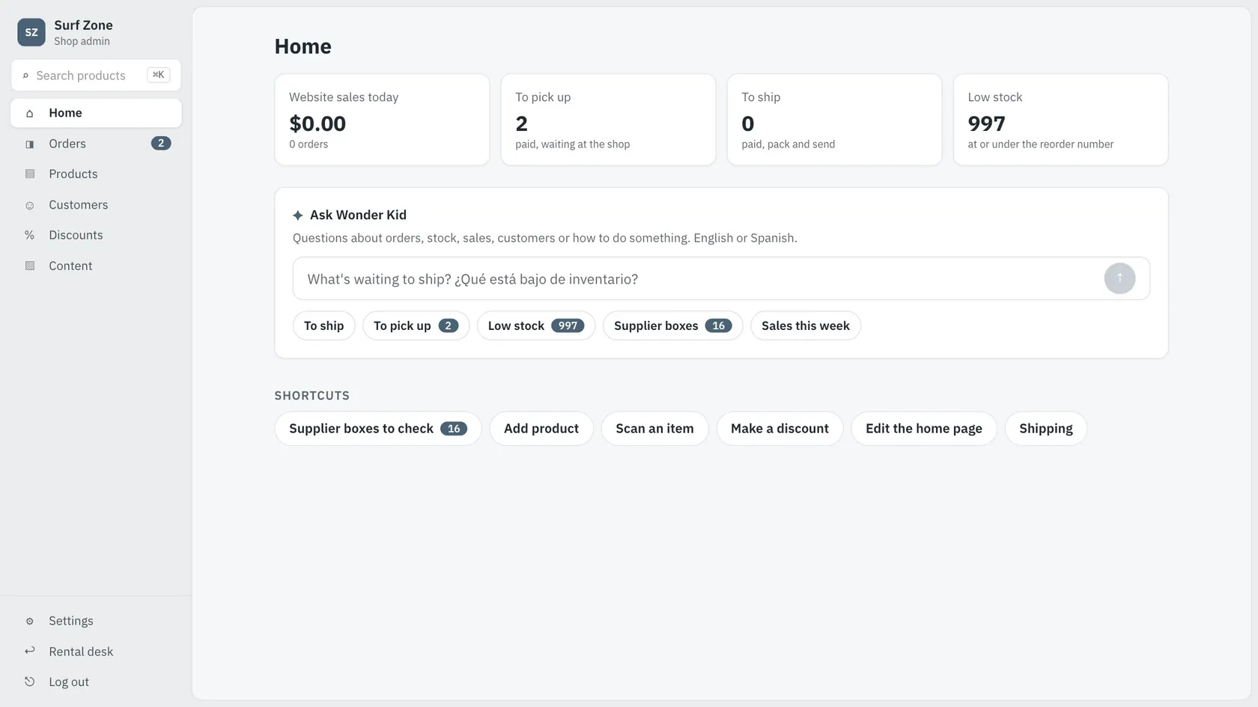Open the Products menu item
This screenshot has width=1258, height=707.
coord(96,174)
